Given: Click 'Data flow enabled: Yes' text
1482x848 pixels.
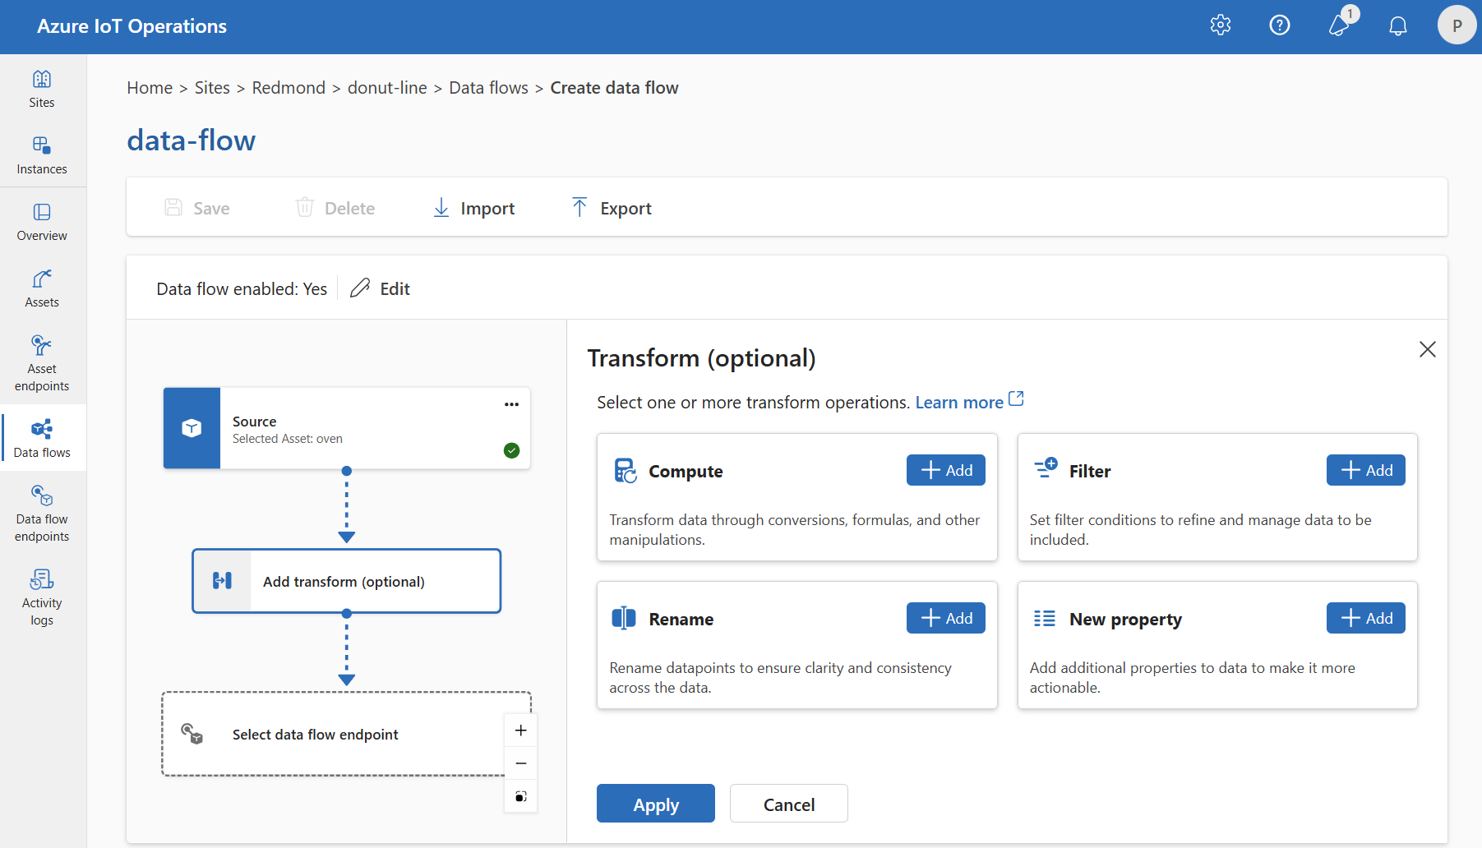Looking at the screenshot, I should pyautogui.click(x=242, y=288).
